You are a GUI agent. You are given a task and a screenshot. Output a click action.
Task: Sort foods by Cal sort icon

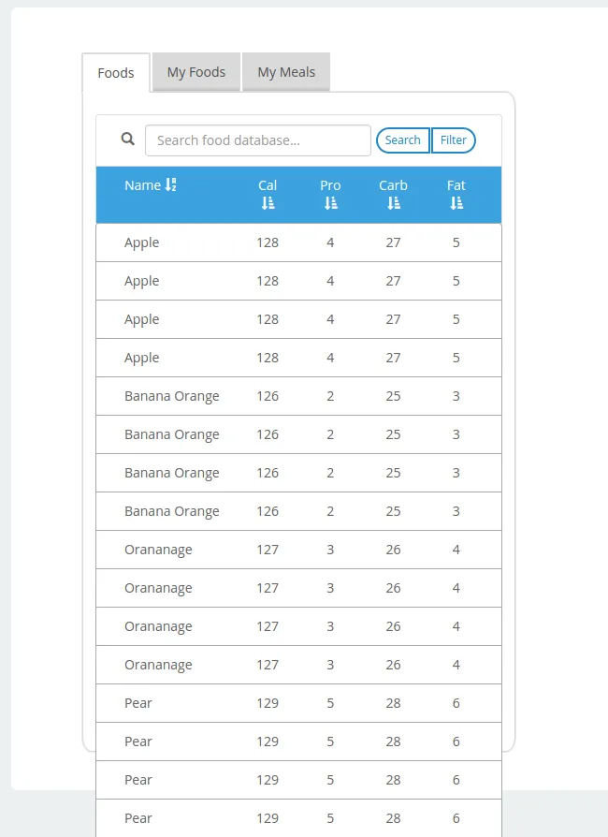268,203
